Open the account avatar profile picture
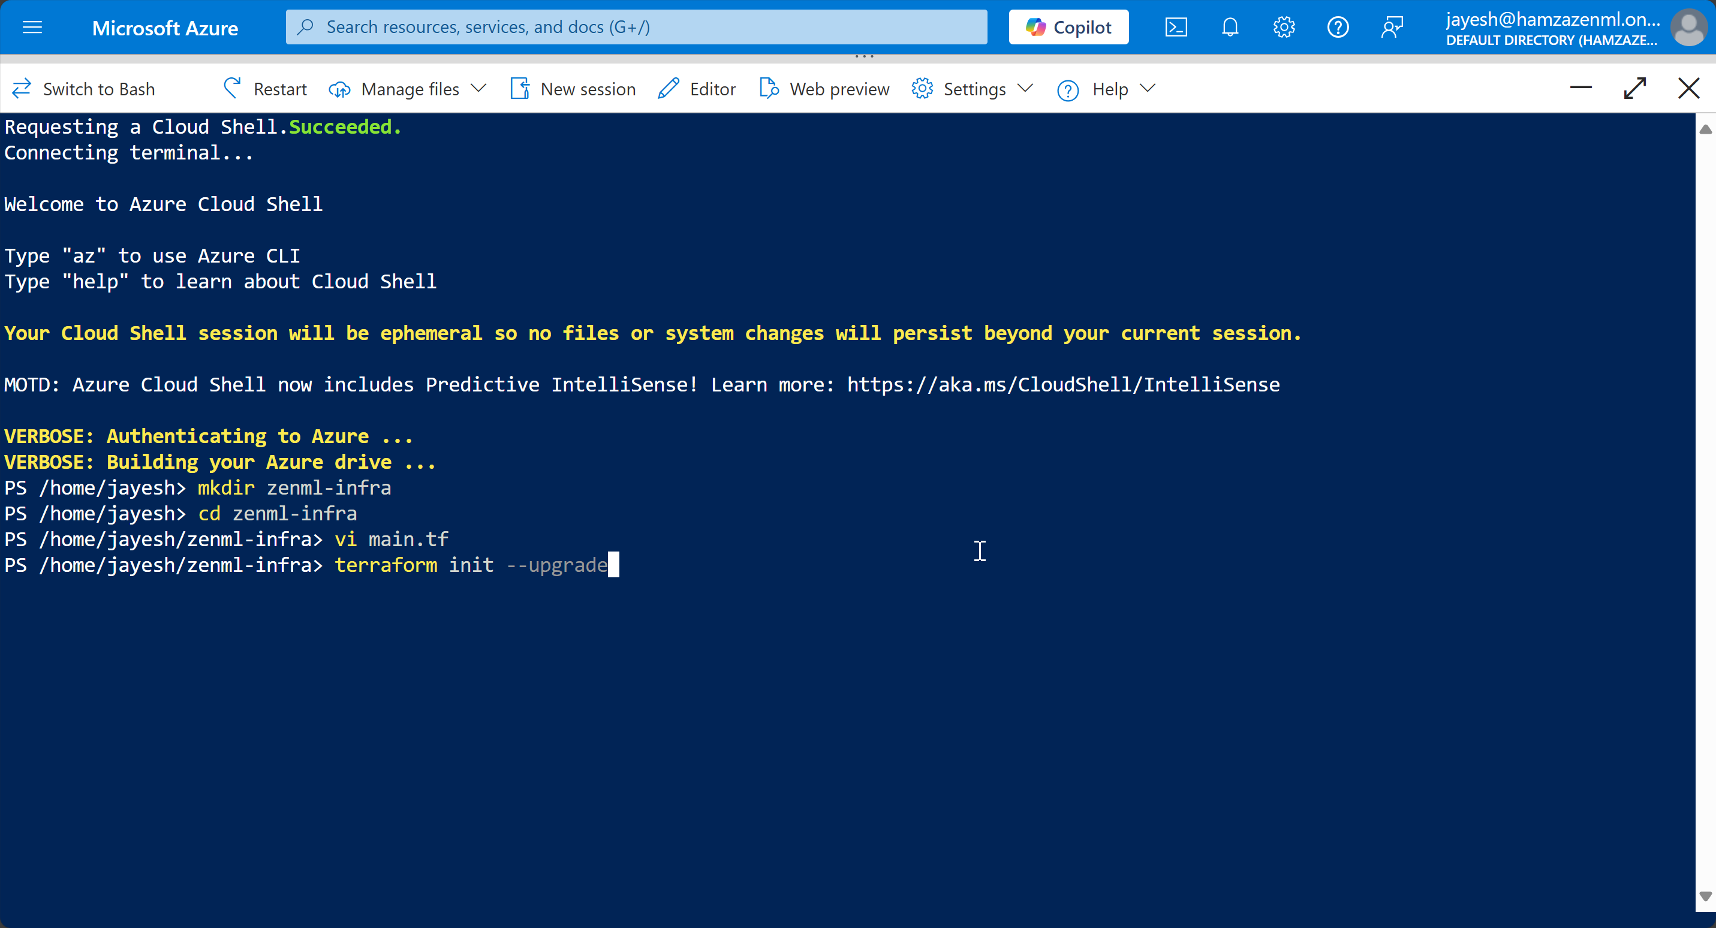The height and width of the screenshot is (928, 1716). click(x=1690, y=28)
